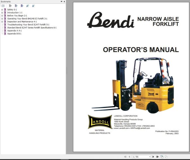Click the forklift photo on the cover
190x160 pixels.
pyautogui.click(x=133, y=85)
